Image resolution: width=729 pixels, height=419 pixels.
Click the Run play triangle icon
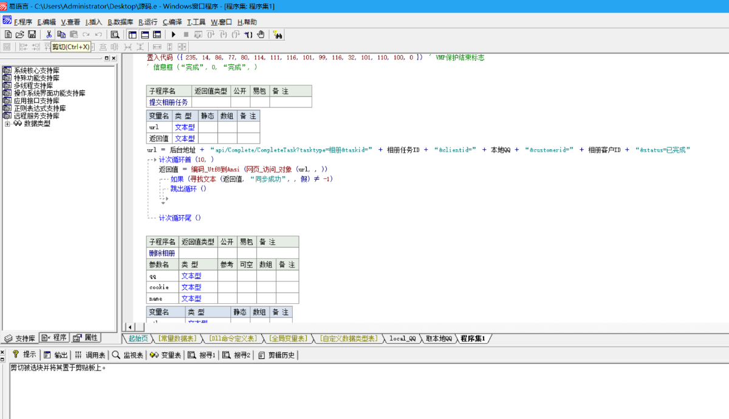pos(174,35)
